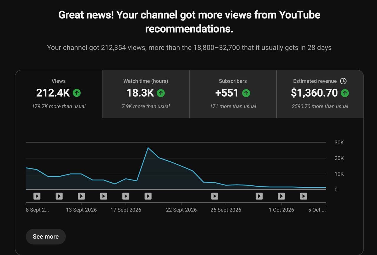Click the '$590.70 more than usual' text
Viewport: 377px width, 255px height.
[x=320, y=106]
